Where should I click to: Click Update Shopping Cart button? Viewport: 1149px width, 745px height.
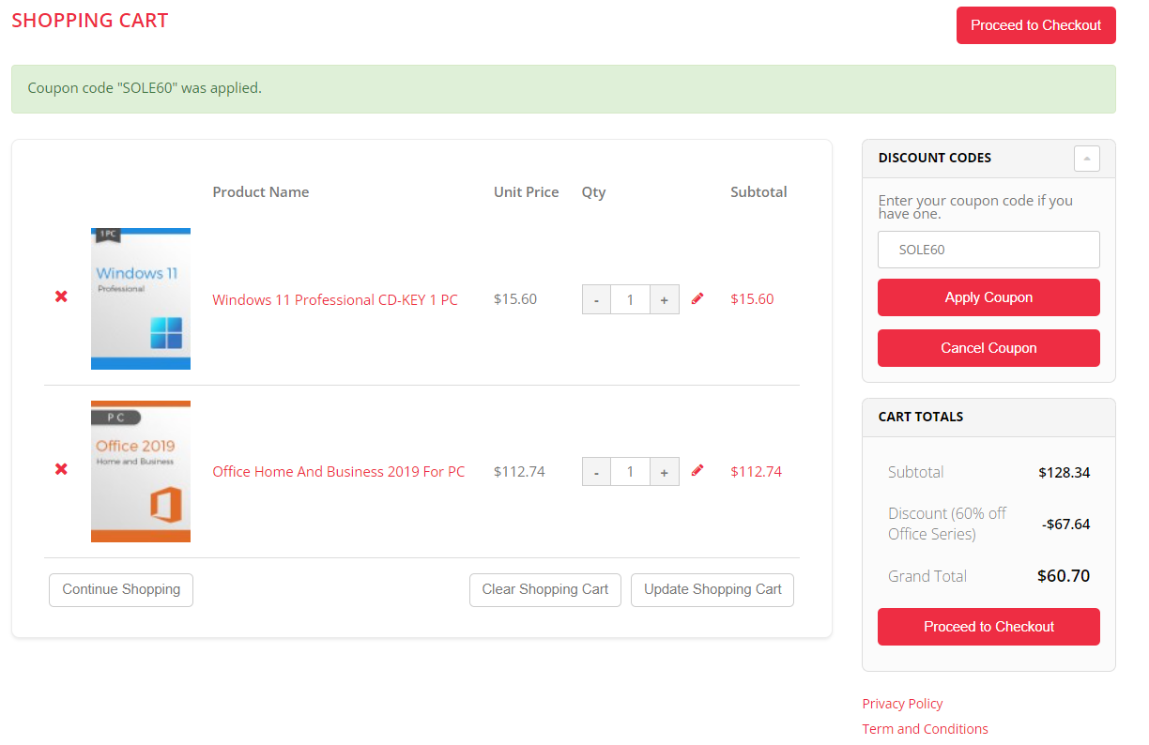[712, 590]
